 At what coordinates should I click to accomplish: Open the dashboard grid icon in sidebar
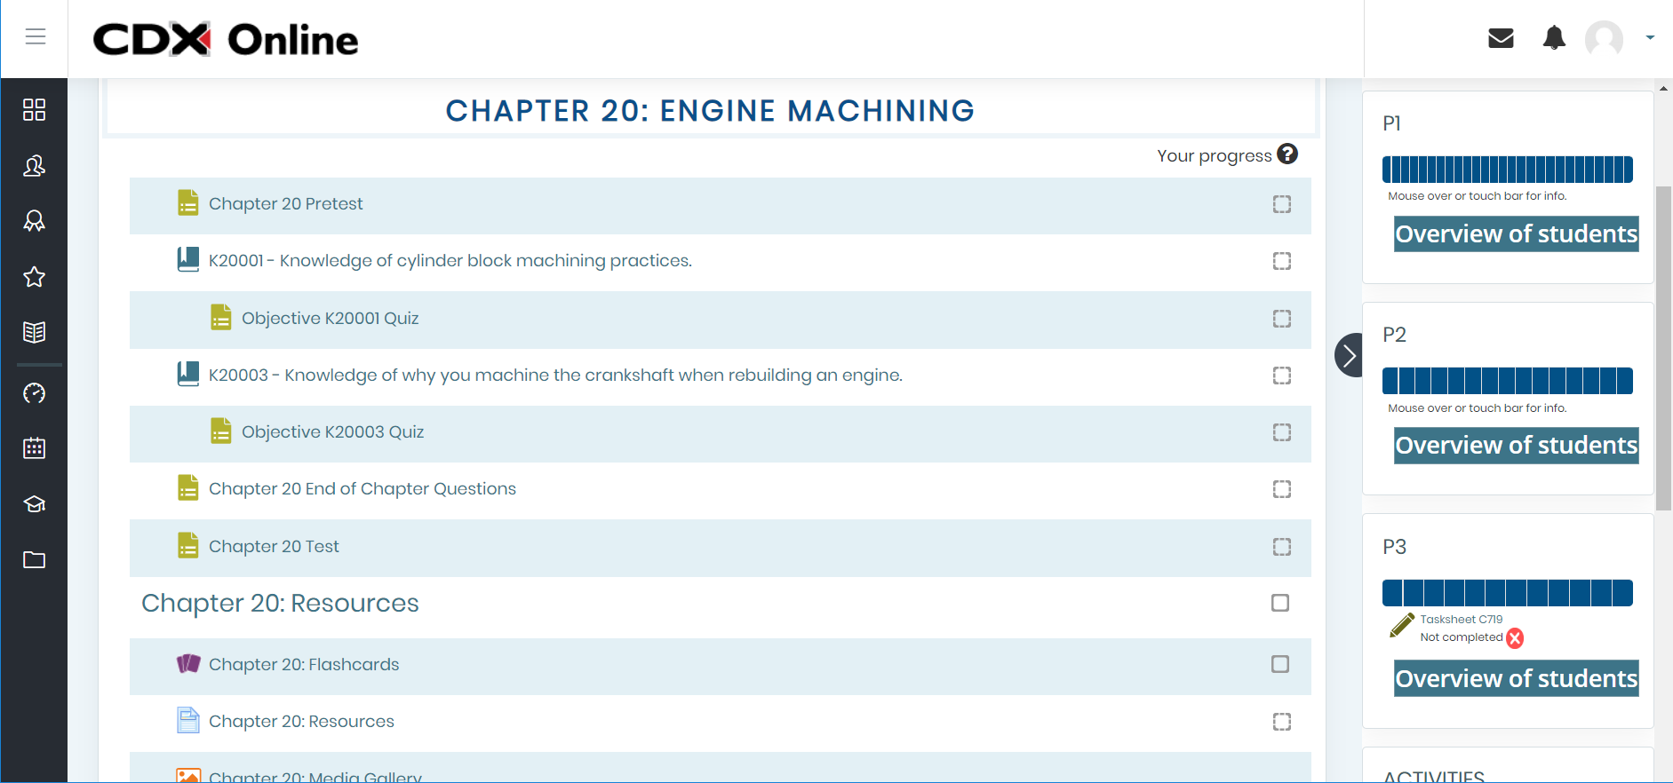pyautogui.click(x=35, y=110)
